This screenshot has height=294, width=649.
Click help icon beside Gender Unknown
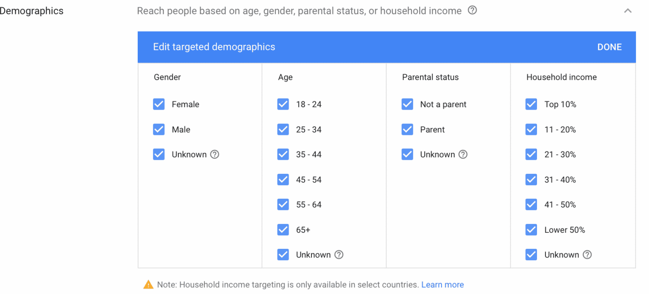pyautogui.click(x=215, y=154)
